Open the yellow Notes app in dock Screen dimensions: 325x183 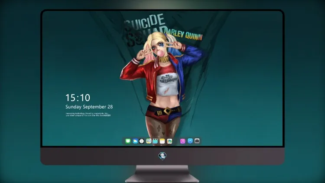(162, 141)
